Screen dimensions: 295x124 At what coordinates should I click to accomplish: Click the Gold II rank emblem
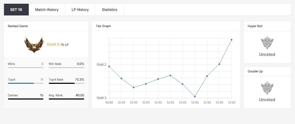click(x=34, y=45)
